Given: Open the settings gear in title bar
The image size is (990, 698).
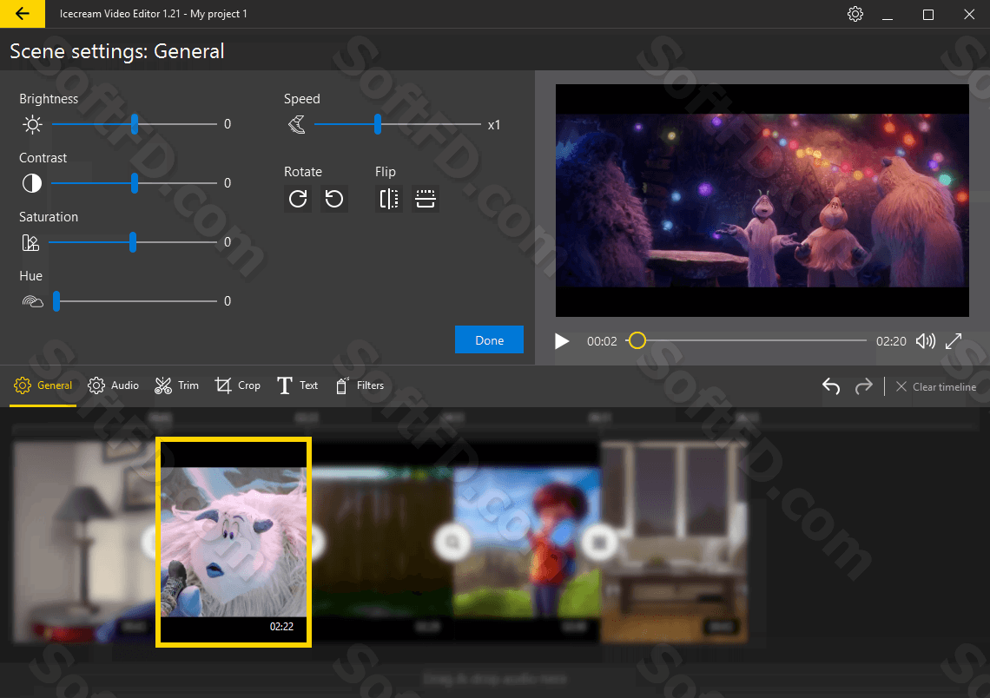Looking at the screenshot, I should pos(855,14).
